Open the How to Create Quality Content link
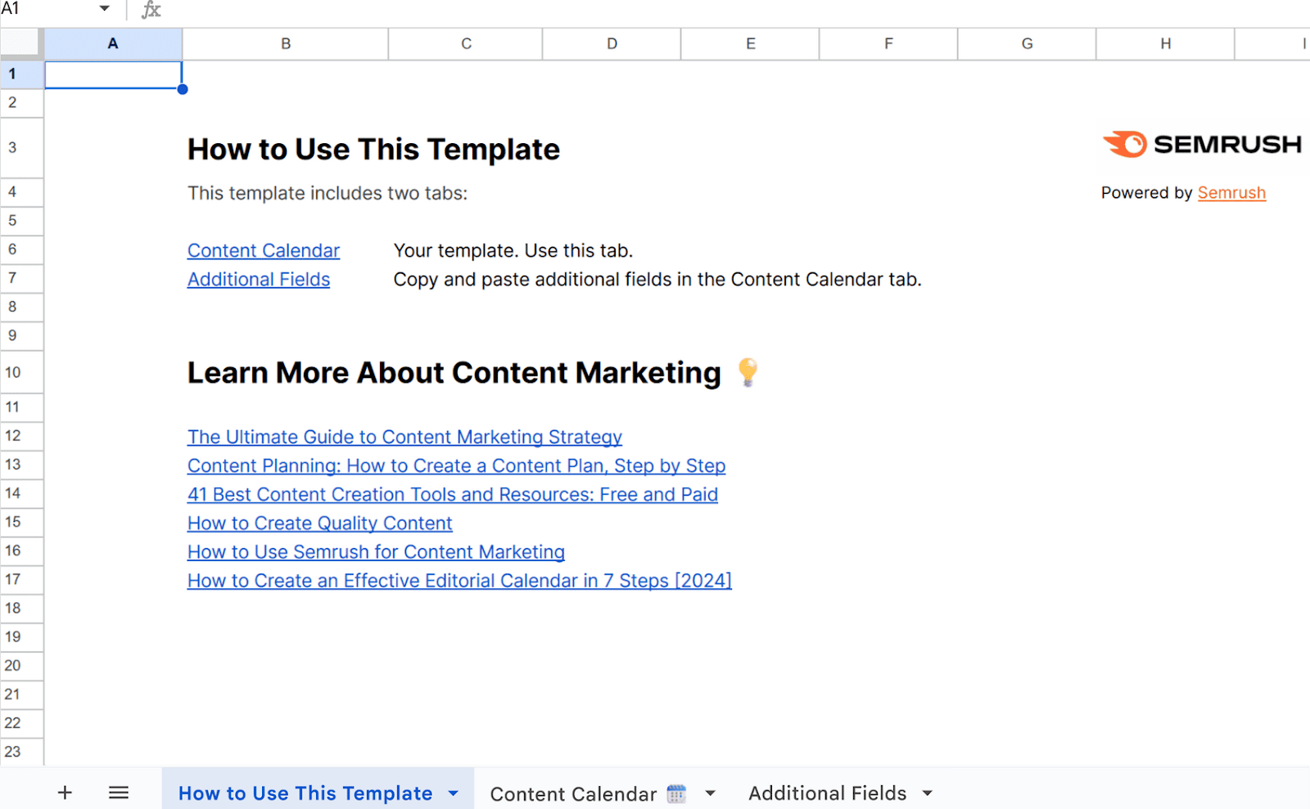Image resolution: width=1310 pixels, height=809 pixels. (x=319, y=523)
